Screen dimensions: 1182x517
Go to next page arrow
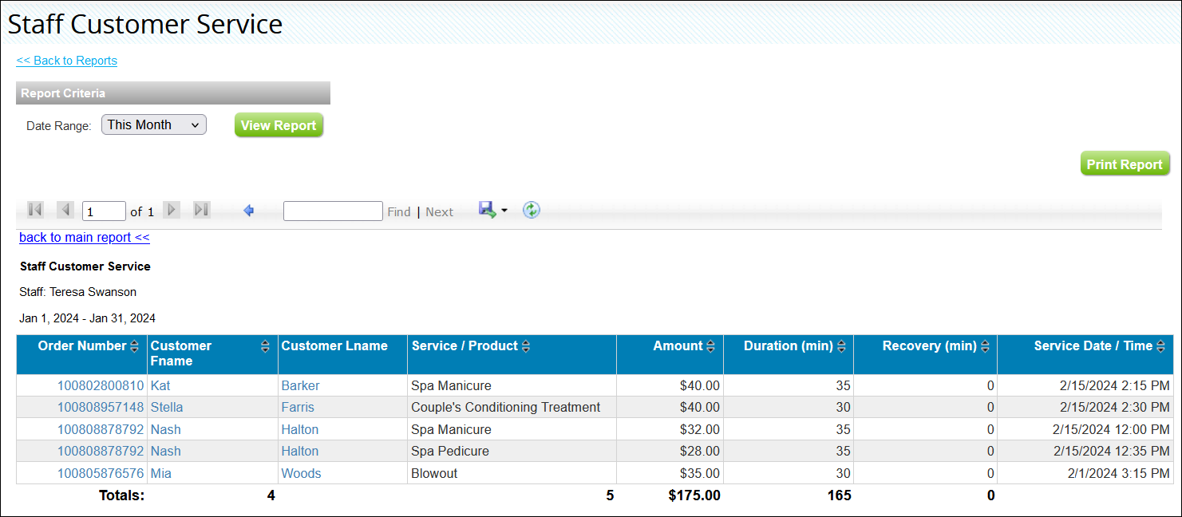coord(172,210)
